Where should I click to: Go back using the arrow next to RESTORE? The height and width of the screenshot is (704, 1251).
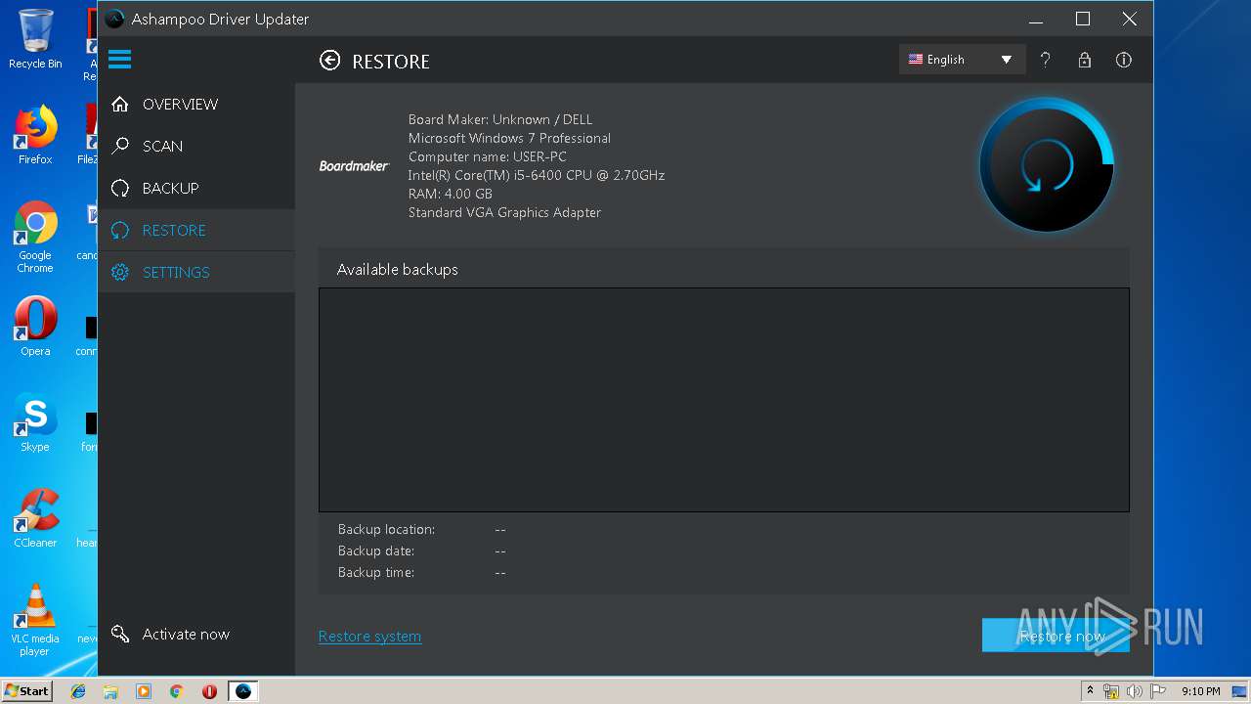(330, 61)
